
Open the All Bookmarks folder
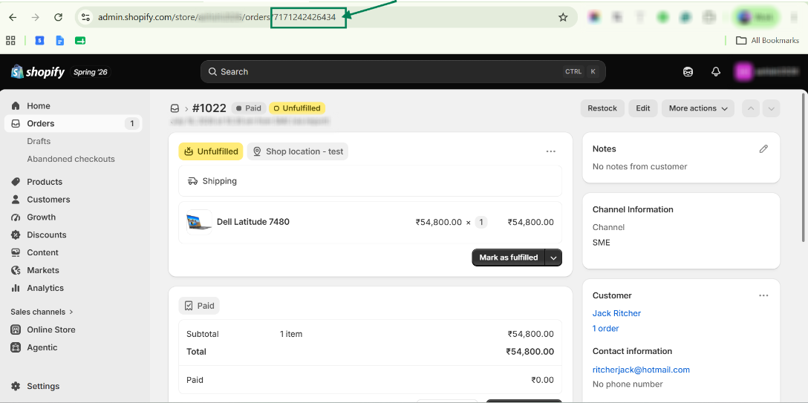(766, 41)
